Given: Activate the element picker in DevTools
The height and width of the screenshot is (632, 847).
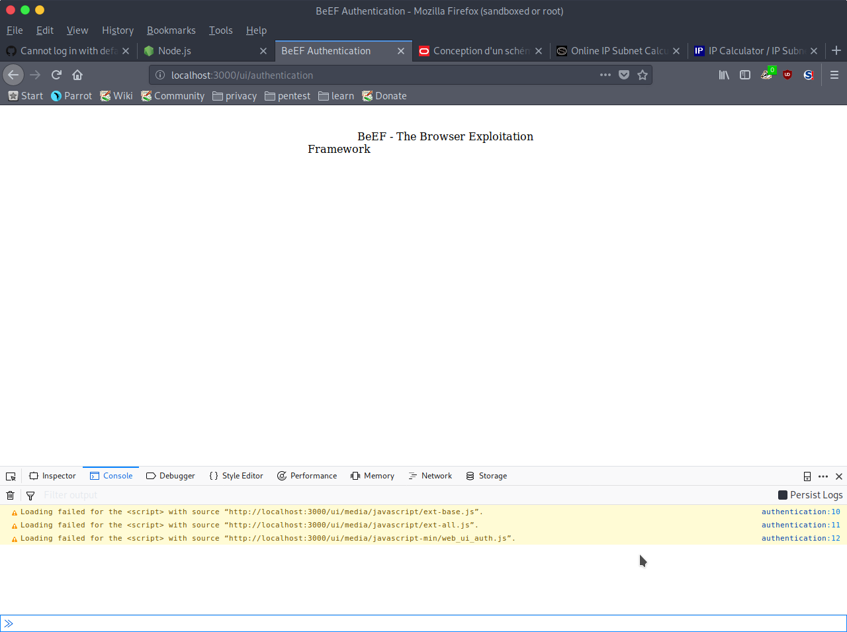Looking at the screenshot, I should point(11,476).
